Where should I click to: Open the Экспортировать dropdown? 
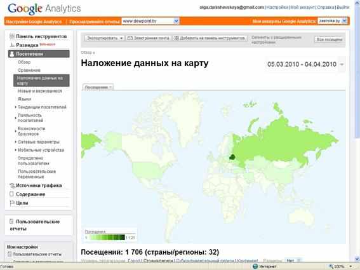(105, 38)
